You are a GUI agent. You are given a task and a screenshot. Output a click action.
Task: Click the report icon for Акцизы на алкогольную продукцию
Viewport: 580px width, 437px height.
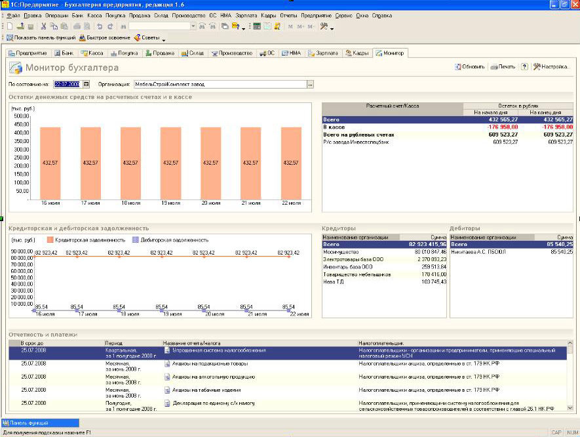[x=167, y=377]
